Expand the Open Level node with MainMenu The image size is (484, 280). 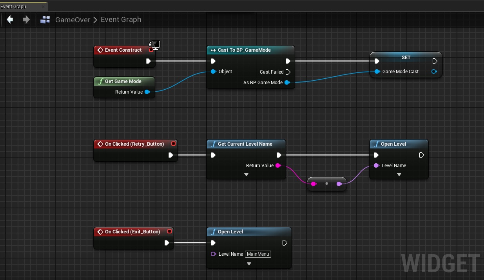click(249, 264)
